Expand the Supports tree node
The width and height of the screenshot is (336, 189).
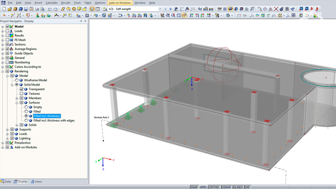(7, 129)
